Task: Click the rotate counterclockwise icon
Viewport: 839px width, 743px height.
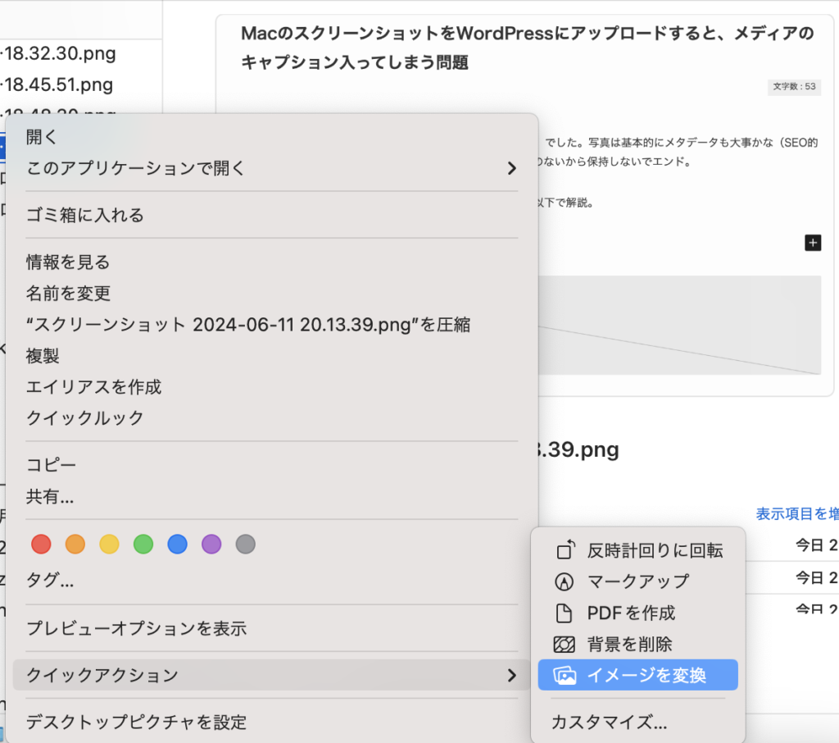Action: tap(565, 550)
